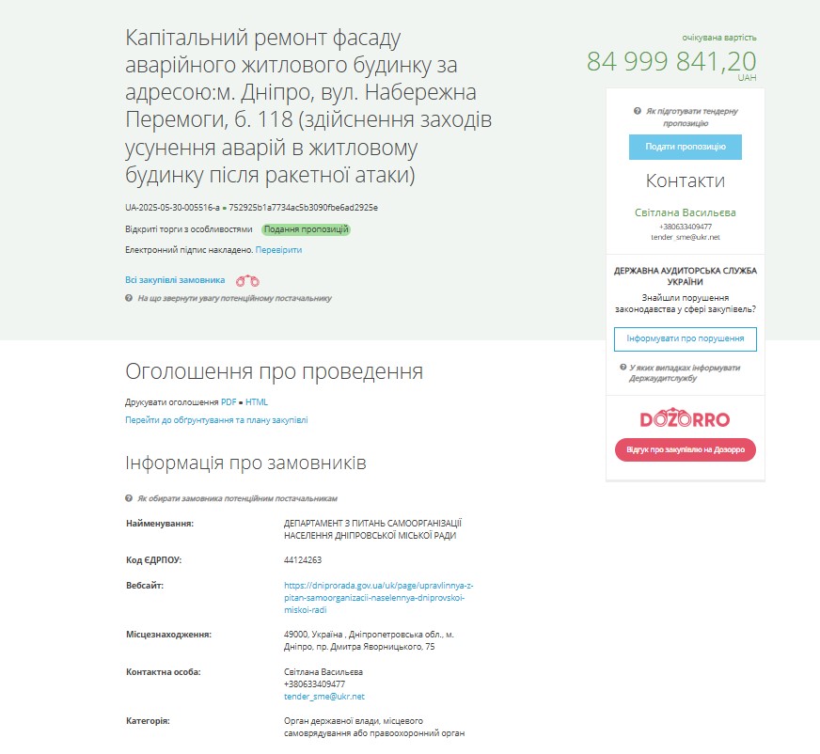Open Як підготувати тендерну пропозицію help text
The height and width of the screenshot is (754, 820).
[x=691, y=118]
